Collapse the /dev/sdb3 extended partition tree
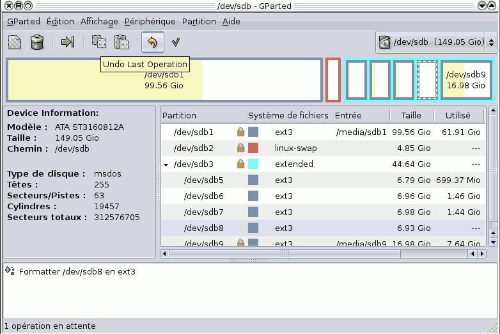Screen dimensions: 500x334 [x=166, y=164]
